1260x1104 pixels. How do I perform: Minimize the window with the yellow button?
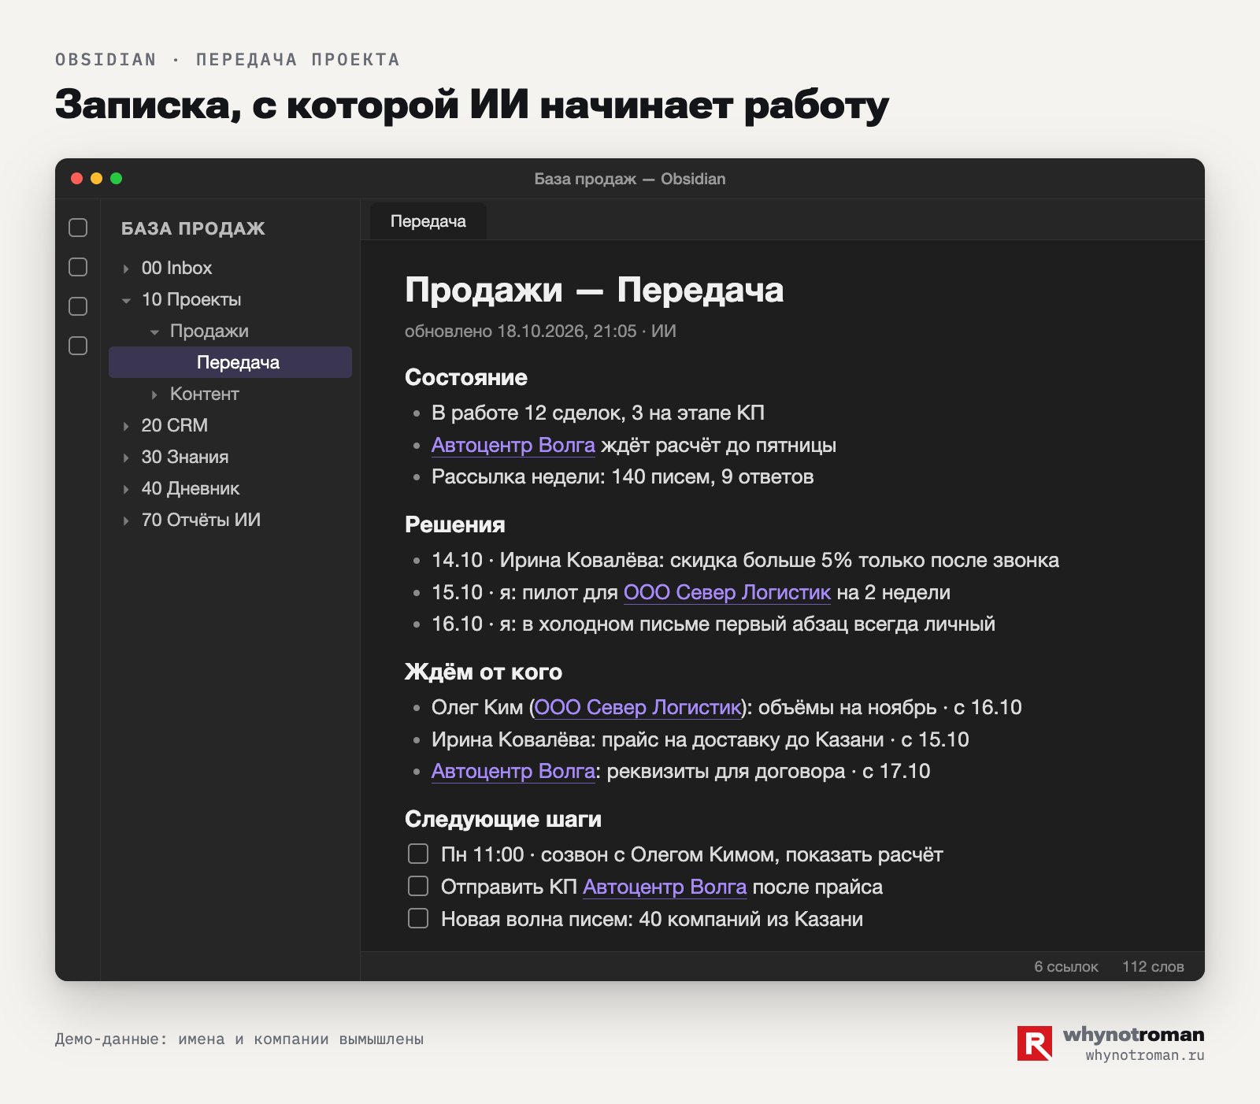(x=96, y=179)
